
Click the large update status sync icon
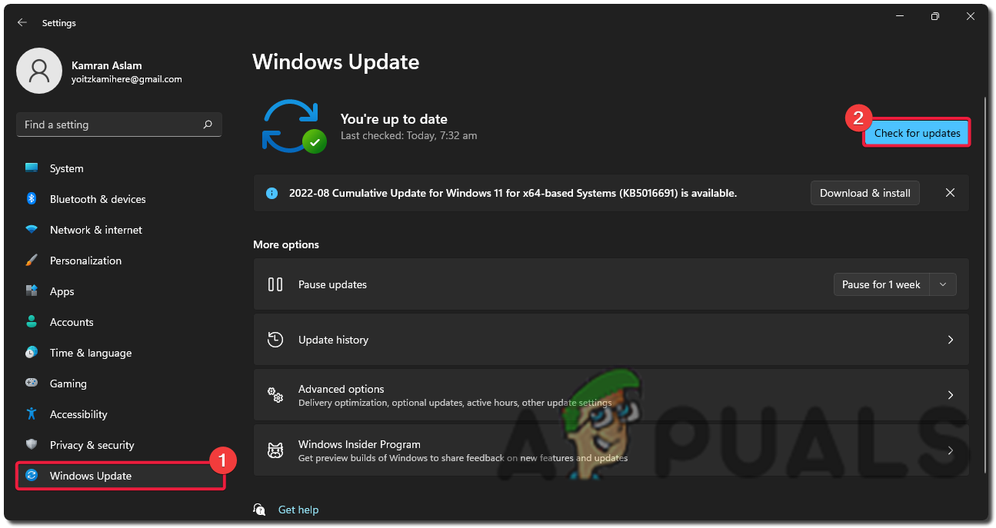pos(293,126)
